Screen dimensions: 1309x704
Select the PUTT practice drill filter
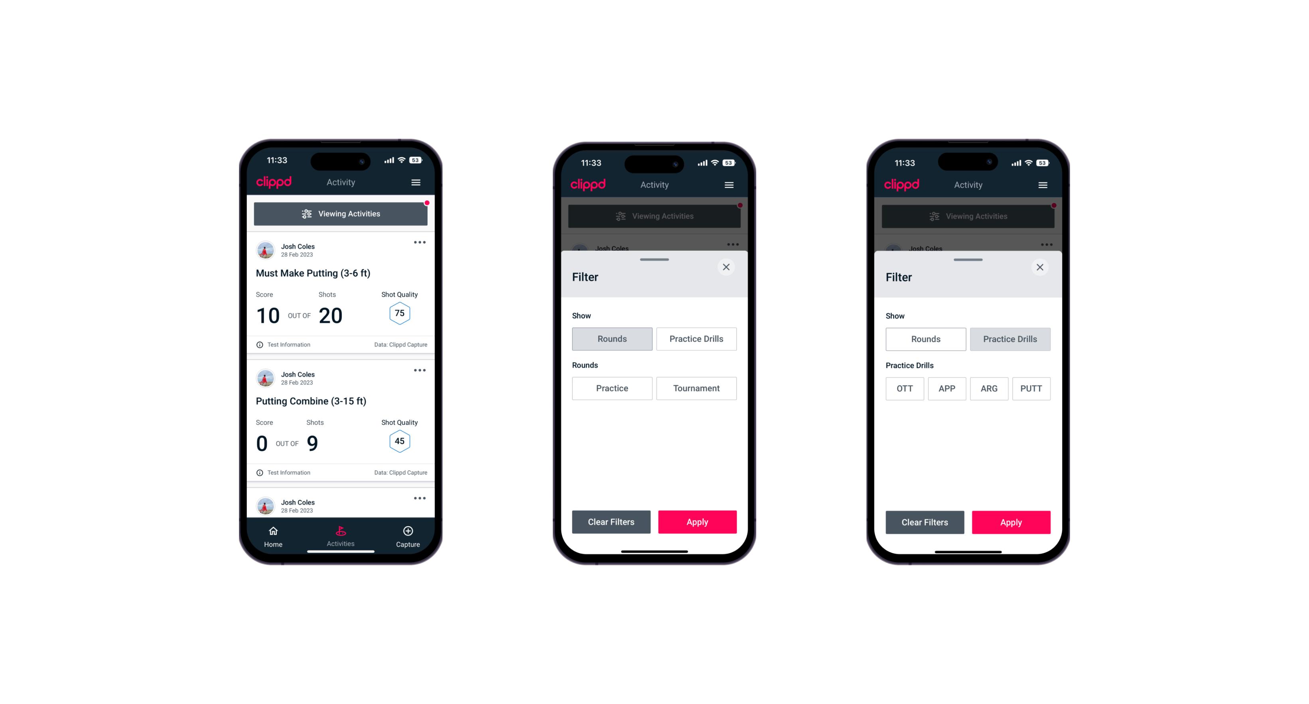coord(1032,388)
